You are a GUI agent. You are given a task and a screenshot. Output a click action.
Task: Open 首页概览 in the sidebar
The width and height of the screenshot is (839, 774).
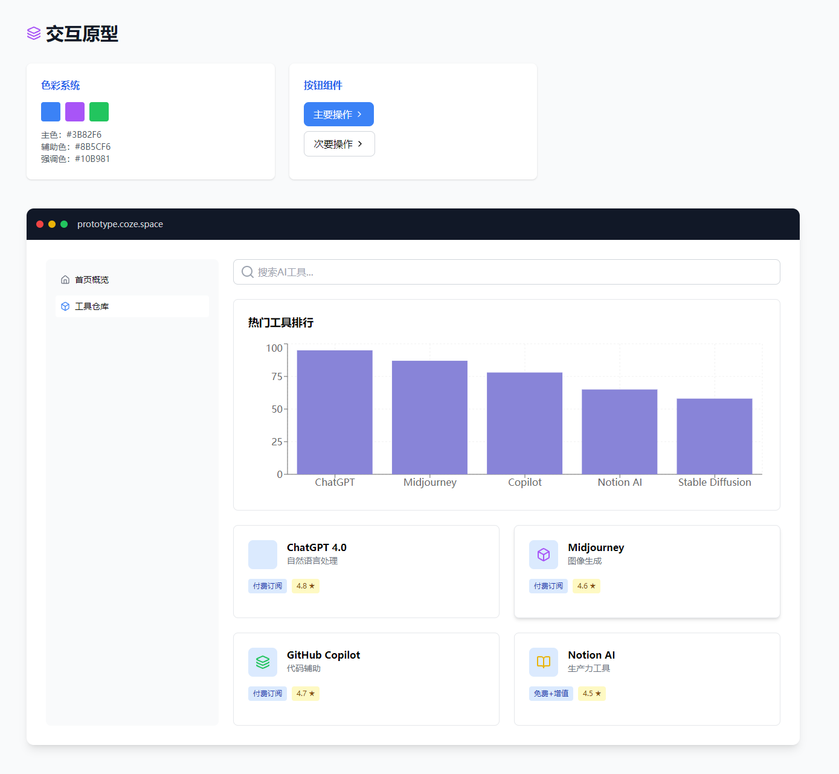click(x=132, y=280)
